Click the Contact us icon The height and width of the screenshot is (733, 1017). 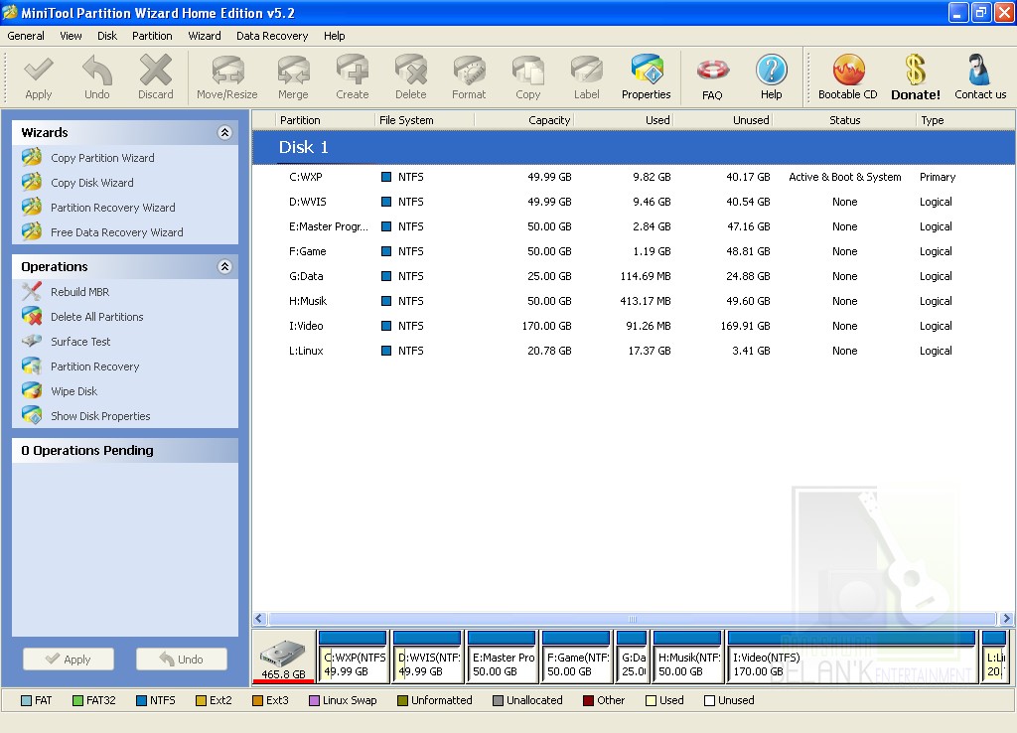[979, 71]
